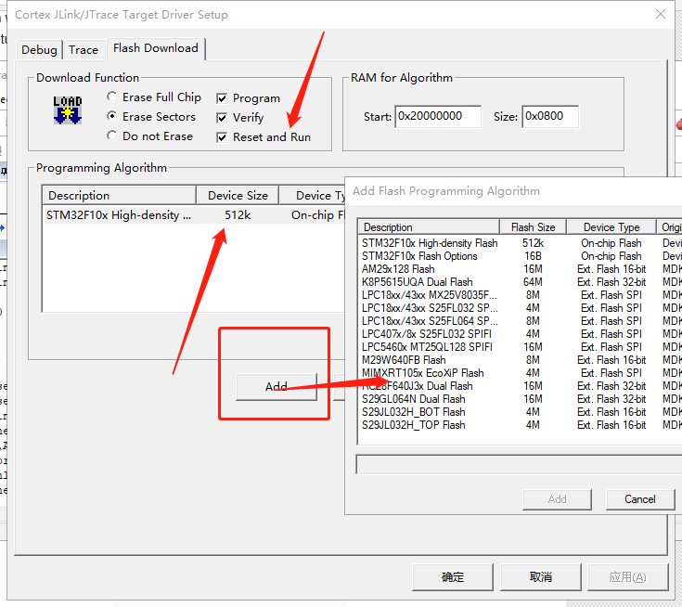This screenshot has width=682, height=607.
Task: Select LPC18xx/43xx S25FL032 SP entry
Action: (x=520, y=308)
